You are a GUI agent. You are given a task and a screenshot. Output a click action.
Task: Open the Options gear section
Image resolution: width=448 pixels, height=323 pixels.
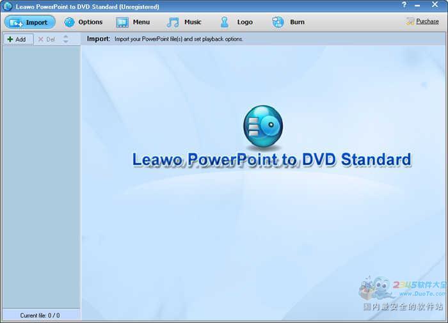coord(83,22)
